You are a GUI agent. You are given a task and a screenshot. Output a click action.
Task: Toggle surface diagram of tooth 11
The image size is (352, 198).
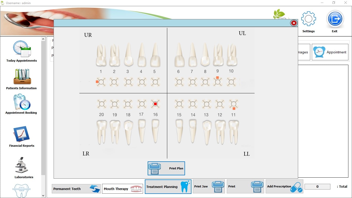pos(233,104)
